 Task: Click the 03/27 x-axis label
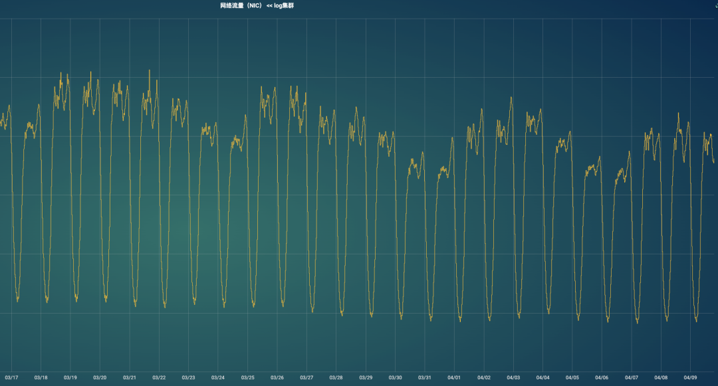coord(306,378)
